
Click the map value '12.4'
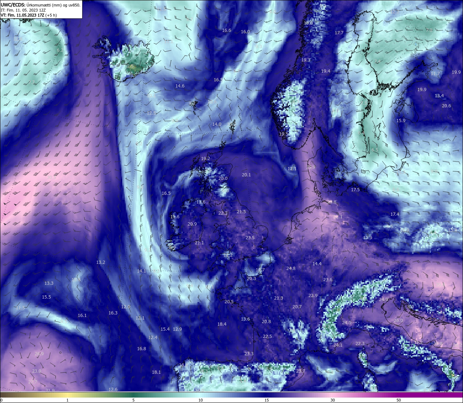click(153, 338)
